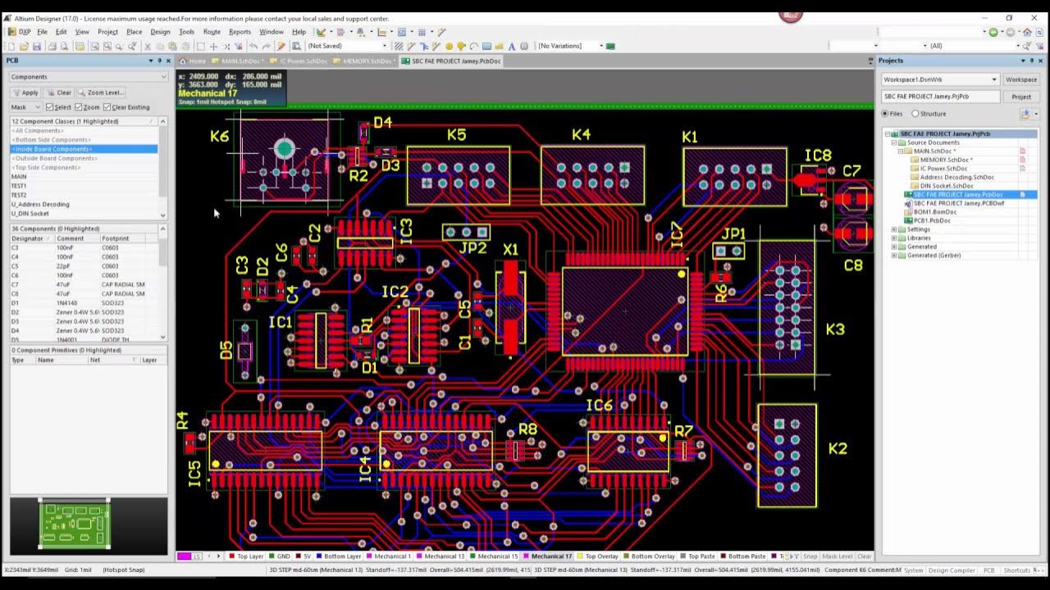Image resolution: width=1050 pixels, height=590 pixels.
Task: Click the Clear button in PCB panel
Action: 60,93
